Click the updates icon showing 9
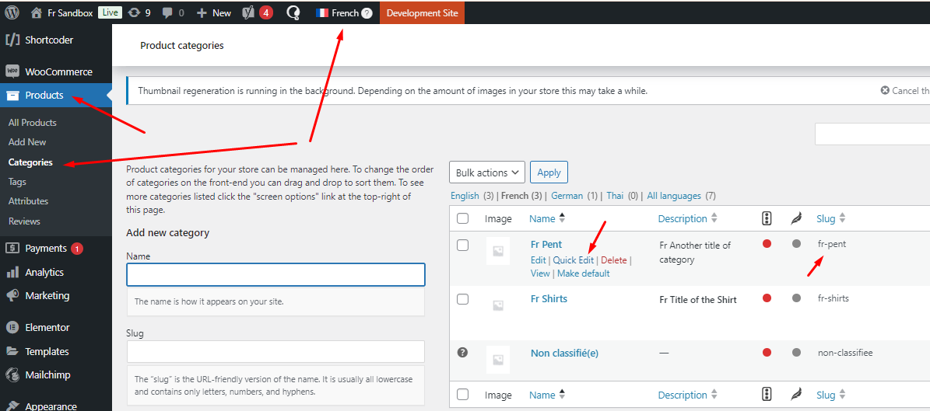The image size is (930, 411). (x=139, y=12)
